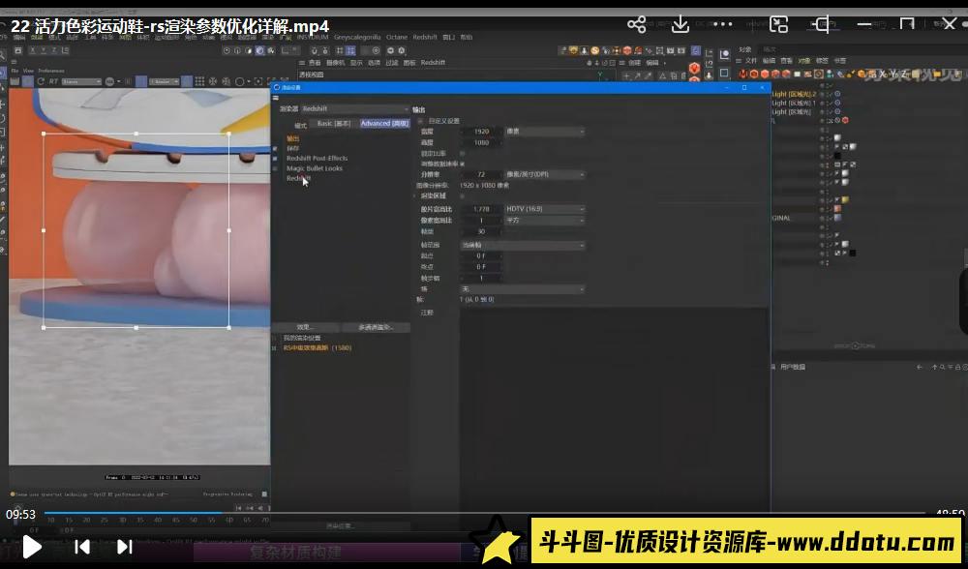This screenshot has width=968, height=569.
Task: Click resolution field showing 72
Action: [481, 174]
